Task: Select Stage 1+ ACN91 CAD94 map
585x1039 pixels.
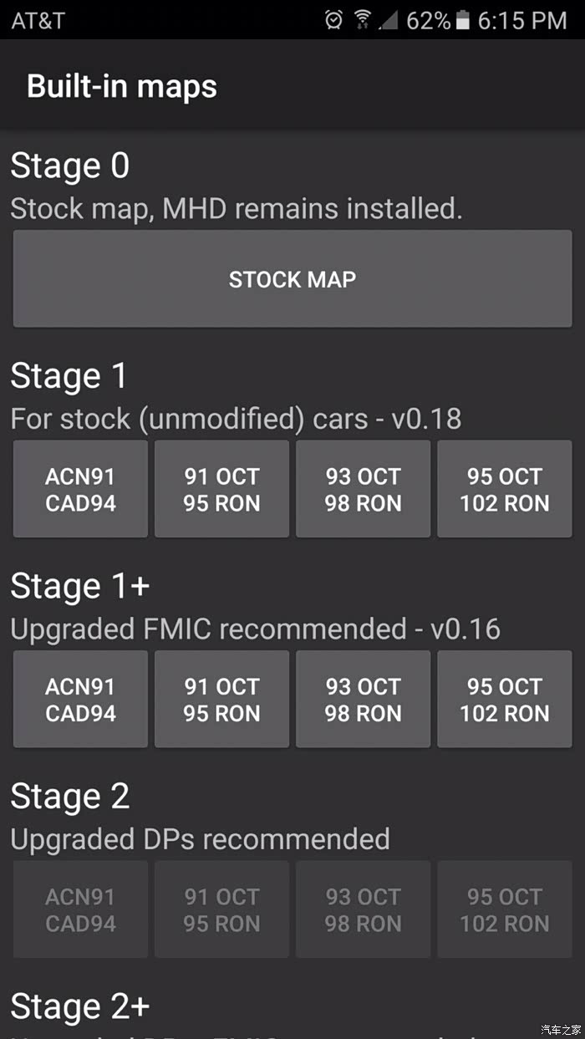Action: coord(80,700)
